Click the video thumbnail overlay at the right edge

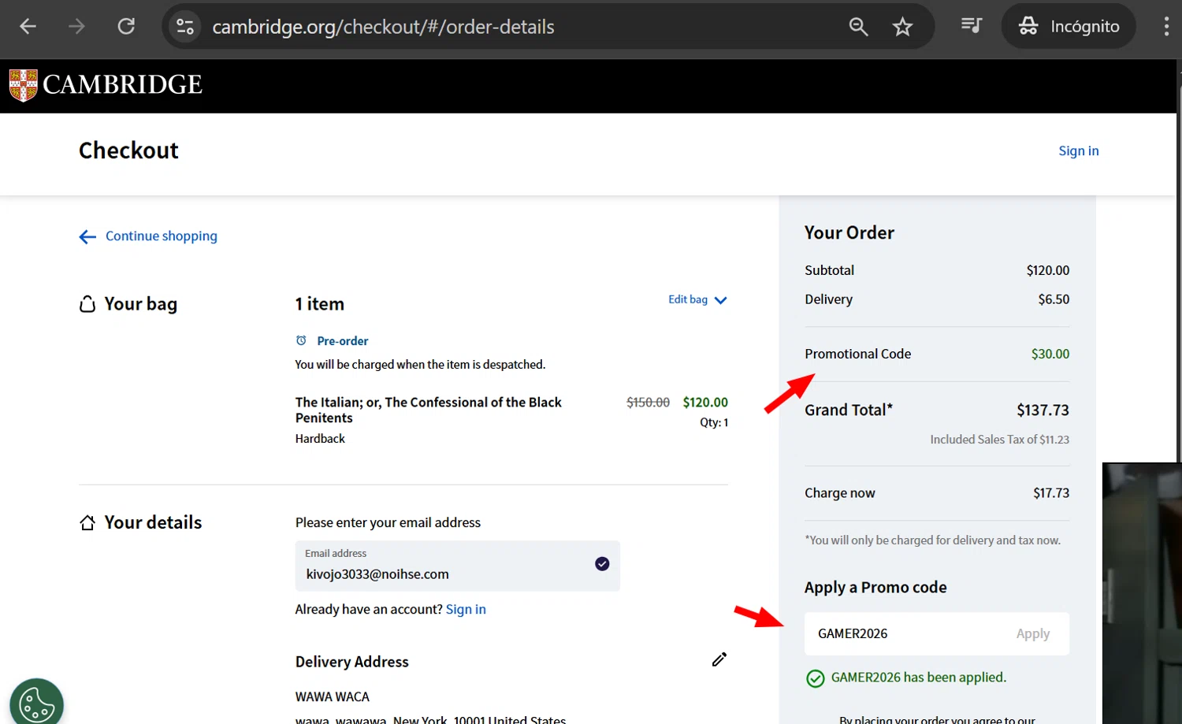(1142, 593)
